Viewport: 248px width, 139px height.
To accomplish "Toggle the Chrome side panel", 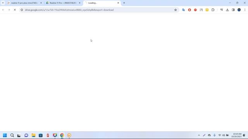I will 233,10.
